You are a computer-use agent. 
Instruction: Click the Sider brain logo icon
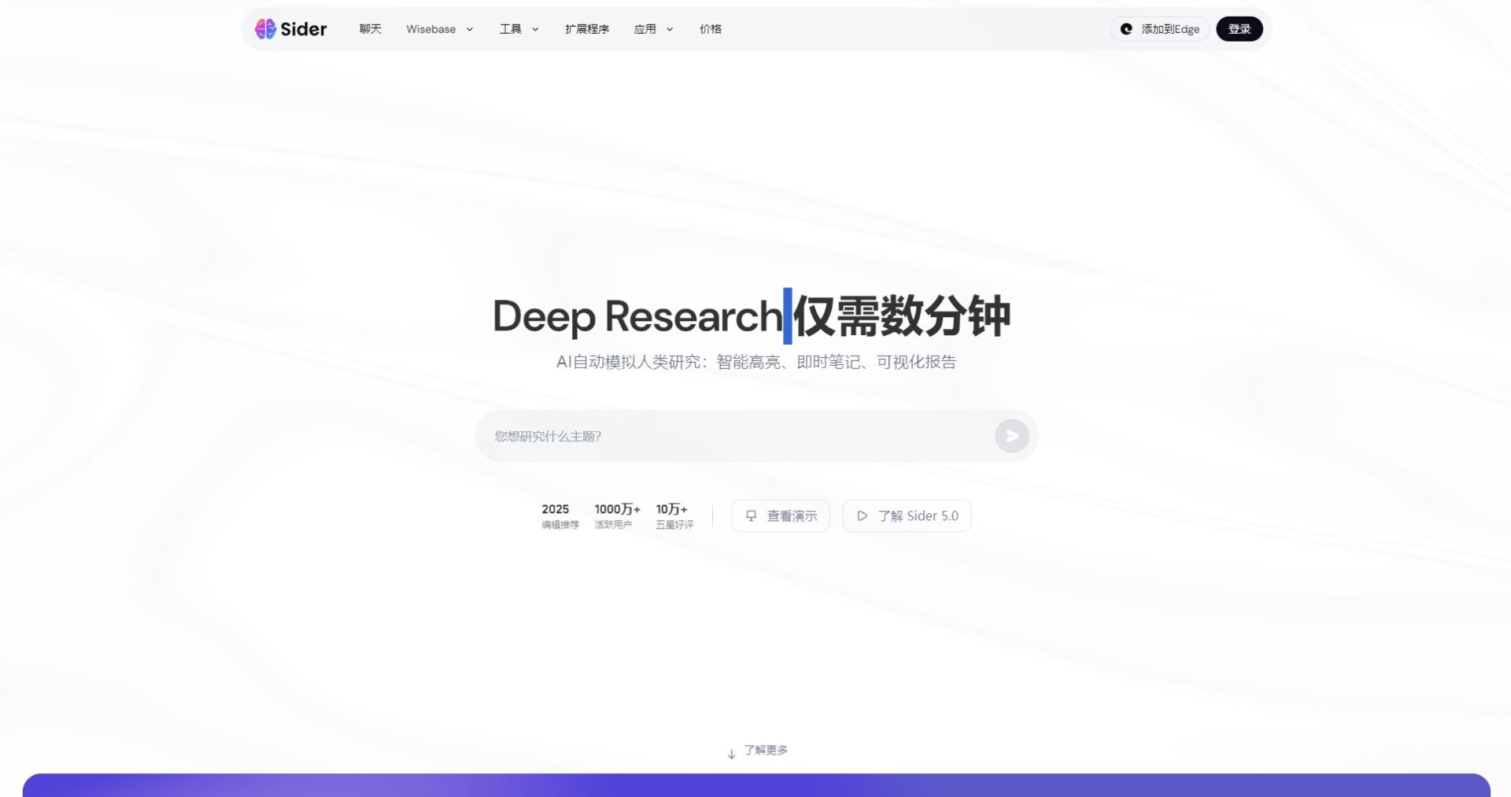coord(265,29)
